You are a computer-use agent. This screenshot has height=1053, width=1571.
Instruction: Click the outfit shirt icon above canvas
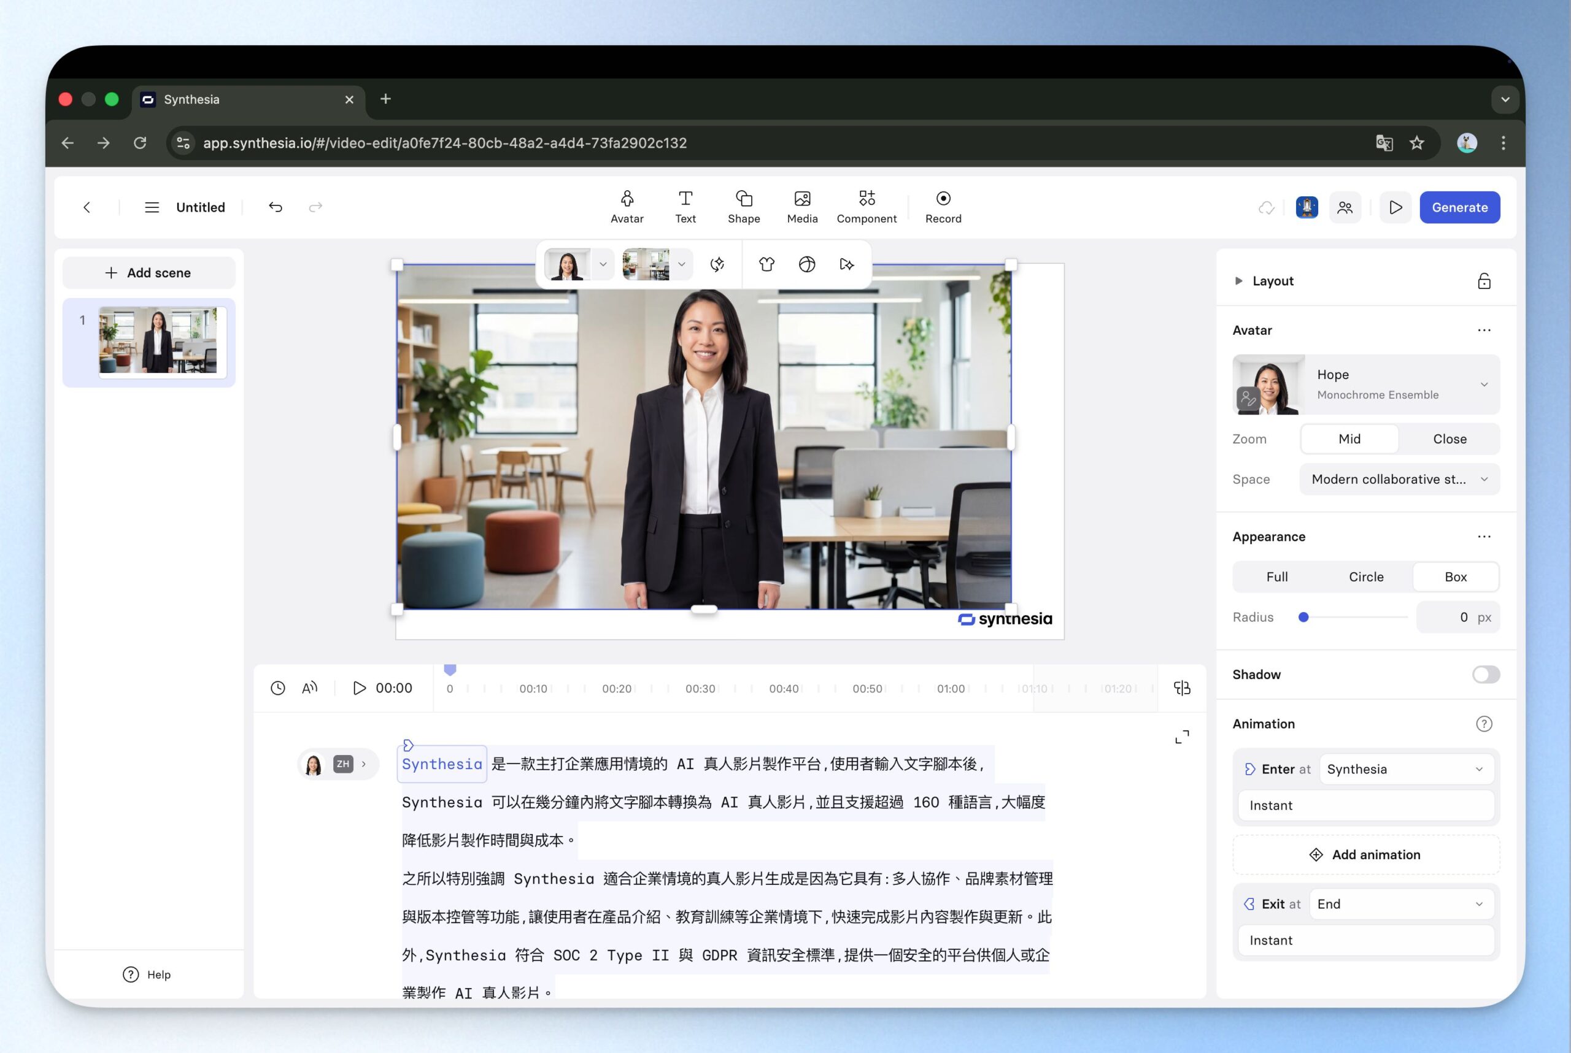click(x=766, y=264)
